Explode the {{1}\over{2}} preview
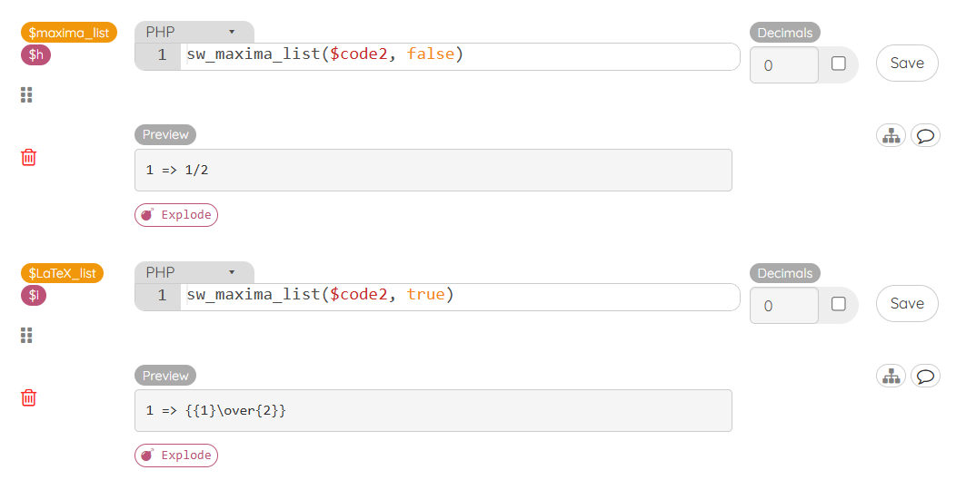The height and width of the screenshot is (480, 966). coord(176,456)
